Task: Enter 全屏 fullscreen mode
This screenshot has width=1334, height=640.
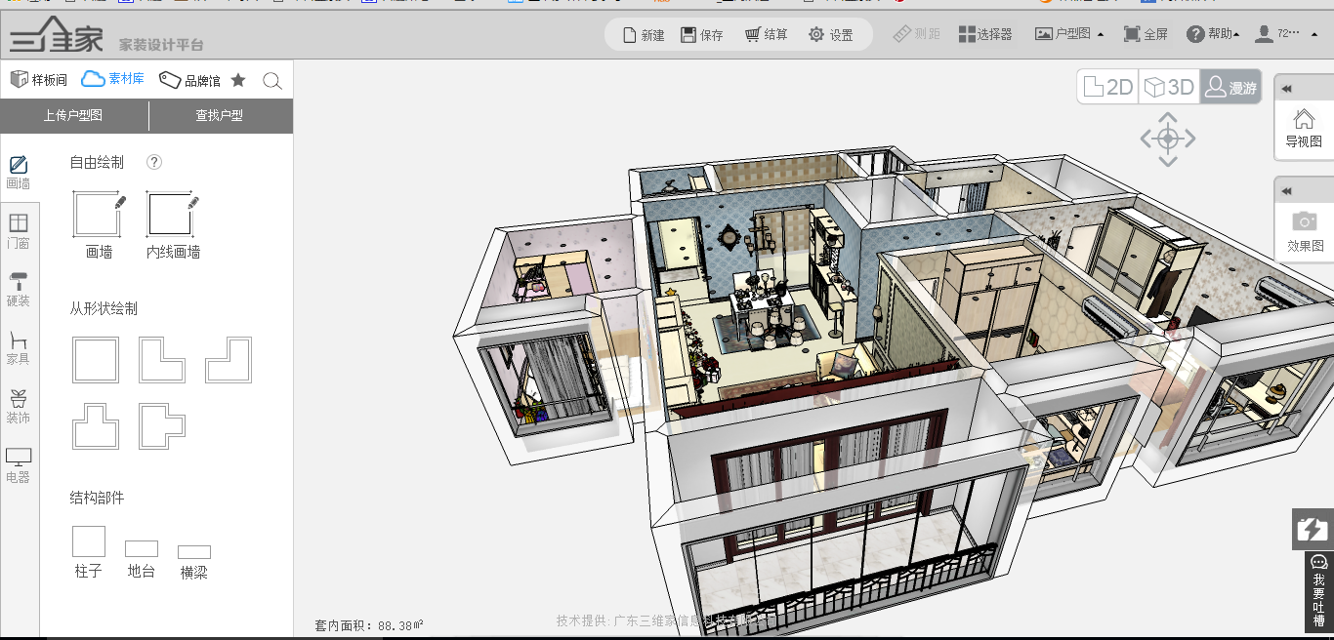Action: (x=1146, y=34)
